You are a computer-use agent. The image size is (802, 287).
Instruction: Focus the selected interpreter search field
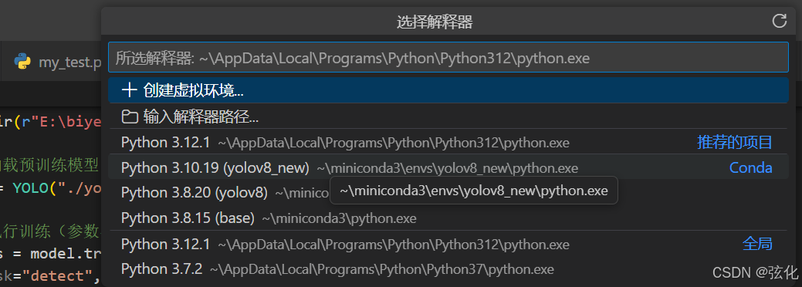(448, 58)
